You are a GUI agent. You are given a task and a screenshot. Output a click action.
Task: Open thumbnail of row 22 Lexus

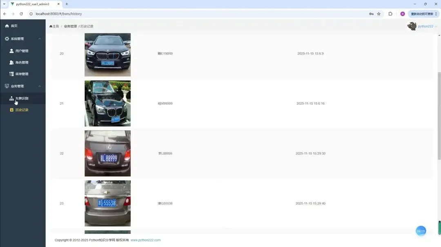point(108,153)
